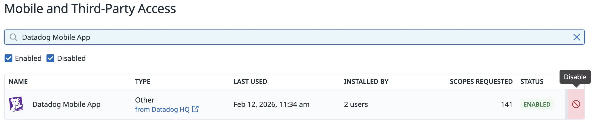593x122 pixels.
Task: Click the 141 scopes count
Action: 506,104
